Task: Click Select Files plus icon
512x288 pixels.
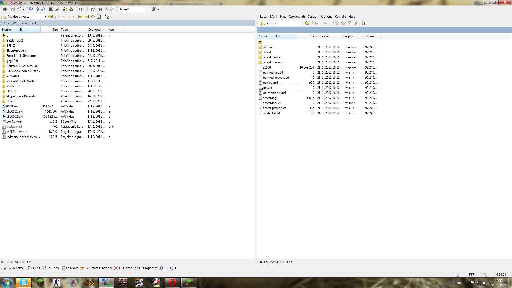Action: click(79, 9)
